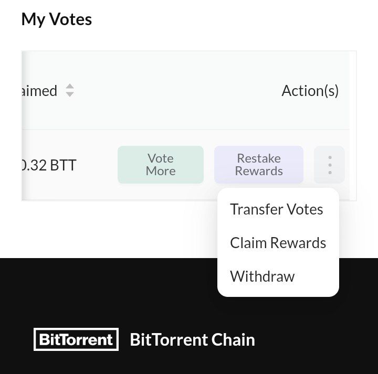Image resolution: width=378 pixels, height=374 pixels.
Task: Click the Claimed column header label
Action: coord(39,91)
